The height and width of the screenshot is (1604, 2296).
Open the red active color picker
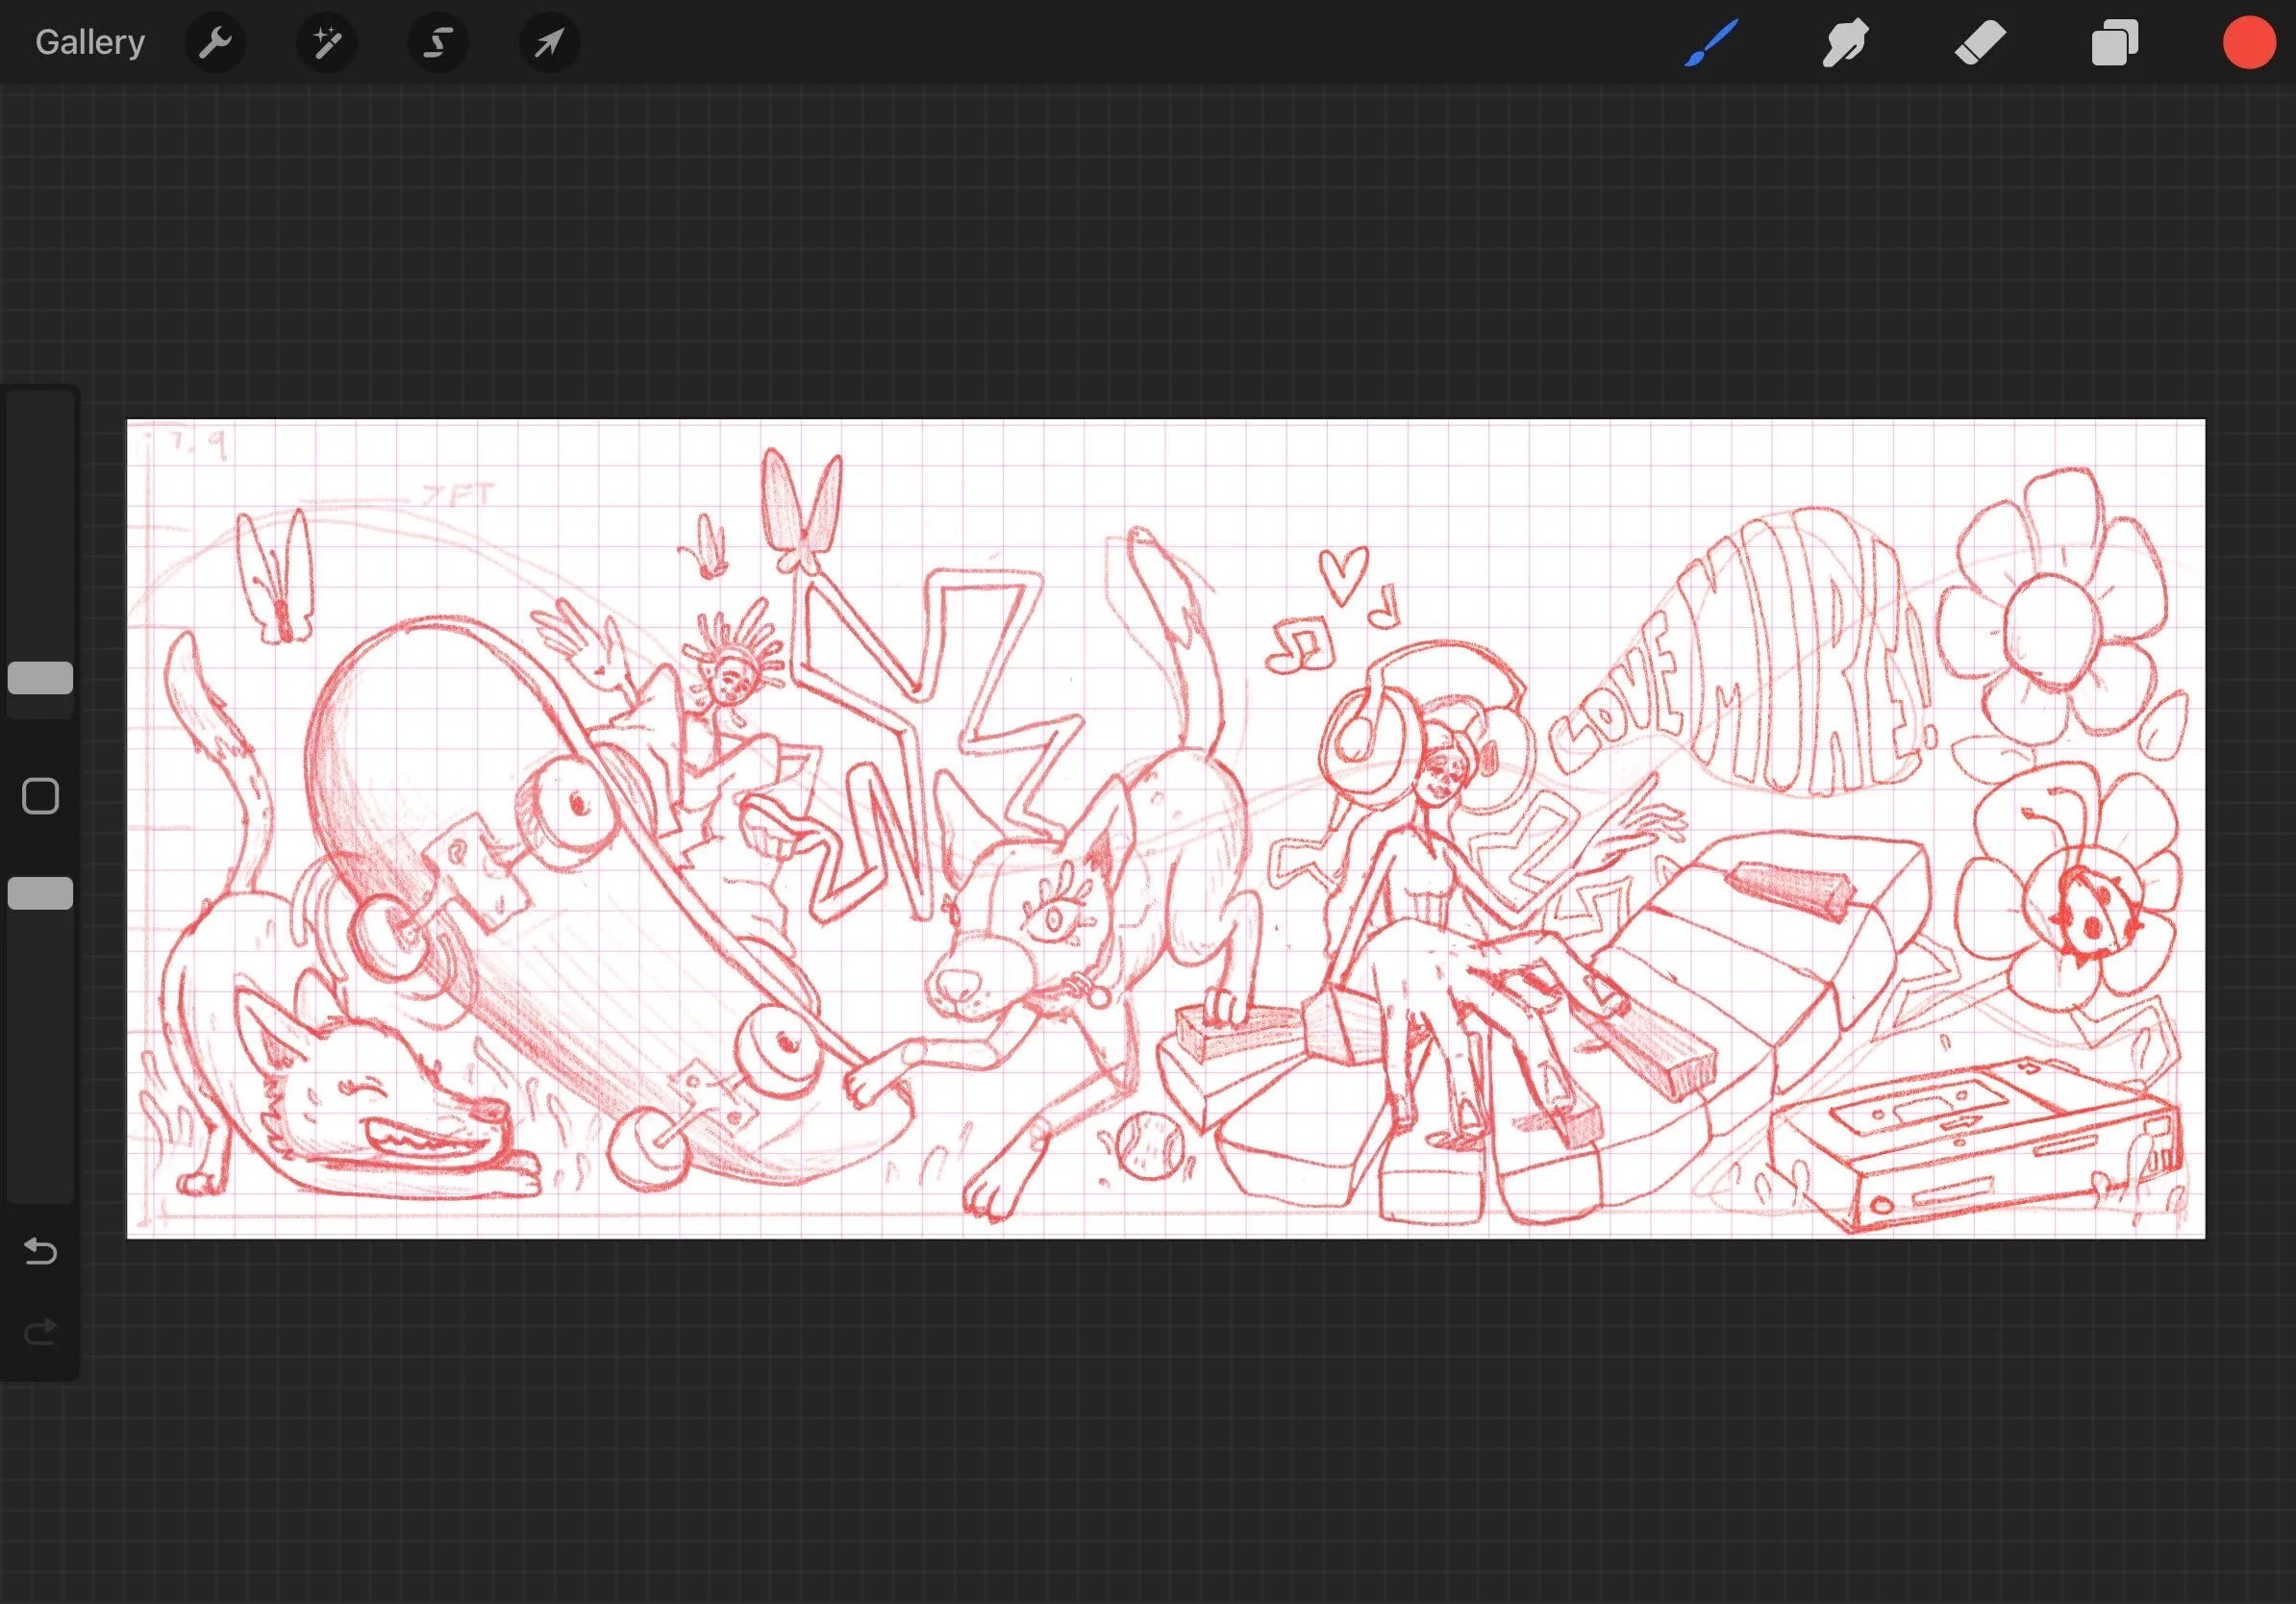pyautogui.click(x=2248, y=43)
